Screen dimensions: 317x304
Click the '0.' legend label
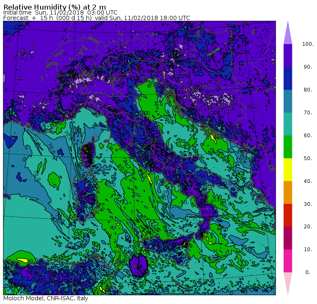[x=308, y=272]
